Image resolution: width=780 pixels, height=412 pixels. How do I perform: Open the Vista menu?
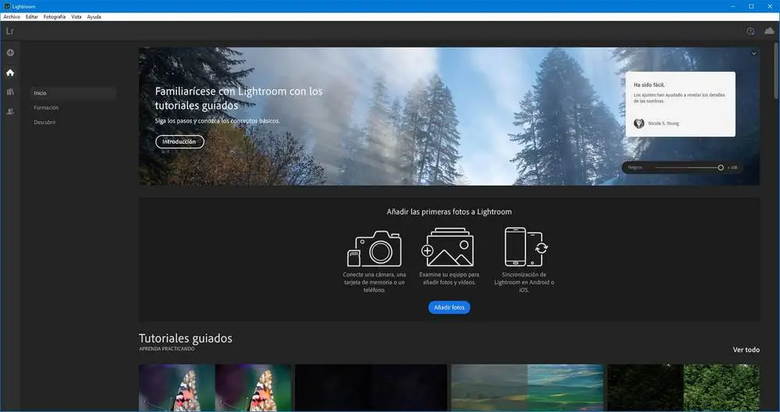[x=76, y=17]
